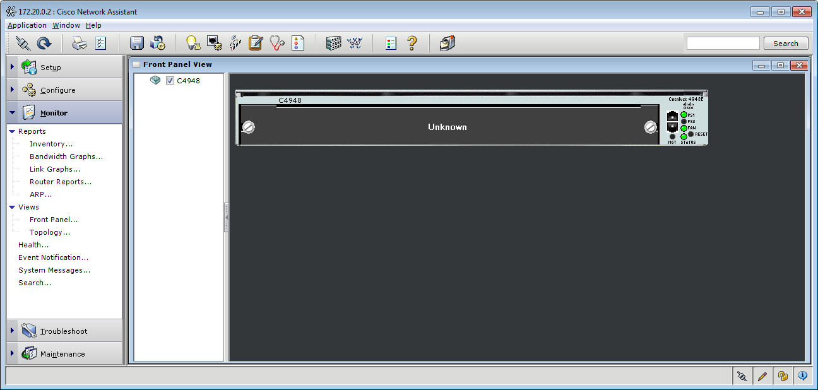Click the Software Upgrade disc icon
Viewport: 818px width, 390px height.
point(158,43)
